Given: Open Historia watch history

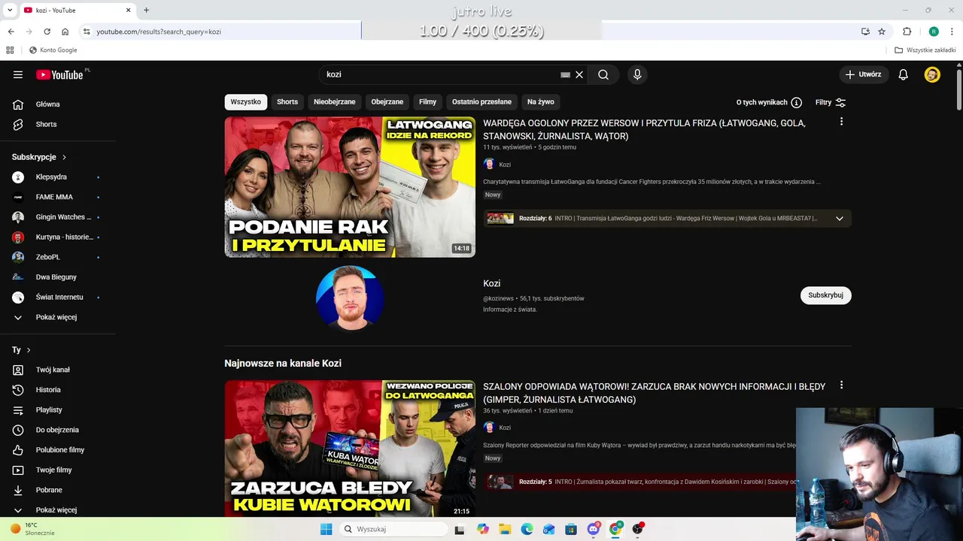Looking at the screenshot, I should tap(58, 390).
